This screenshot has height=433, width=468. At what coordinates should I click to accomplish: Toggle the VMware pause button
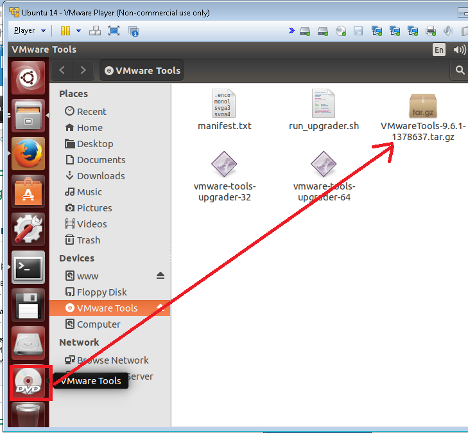65,30
